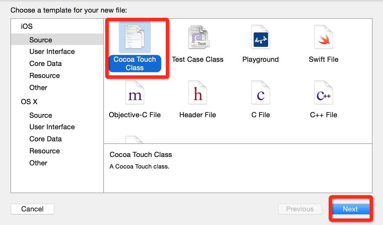Choose the Test Case Class template icon
This screenshot has height=225, width=383.
pos(198,37)
